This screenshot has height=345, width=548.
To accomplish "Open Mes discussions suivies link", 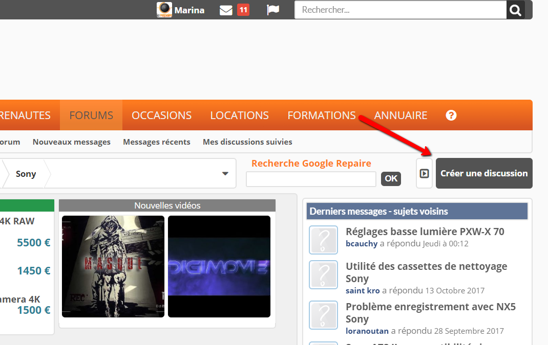I will [247, 142].
